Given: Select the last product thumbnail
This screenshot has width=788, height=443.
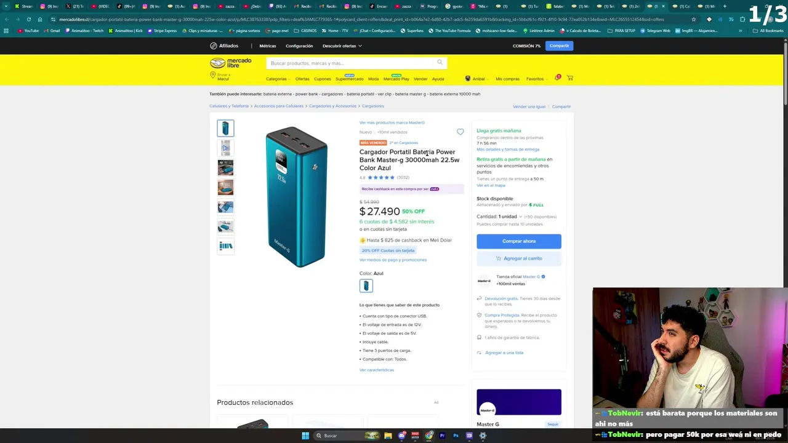Looking at the screenshot, I should (225, 246).
